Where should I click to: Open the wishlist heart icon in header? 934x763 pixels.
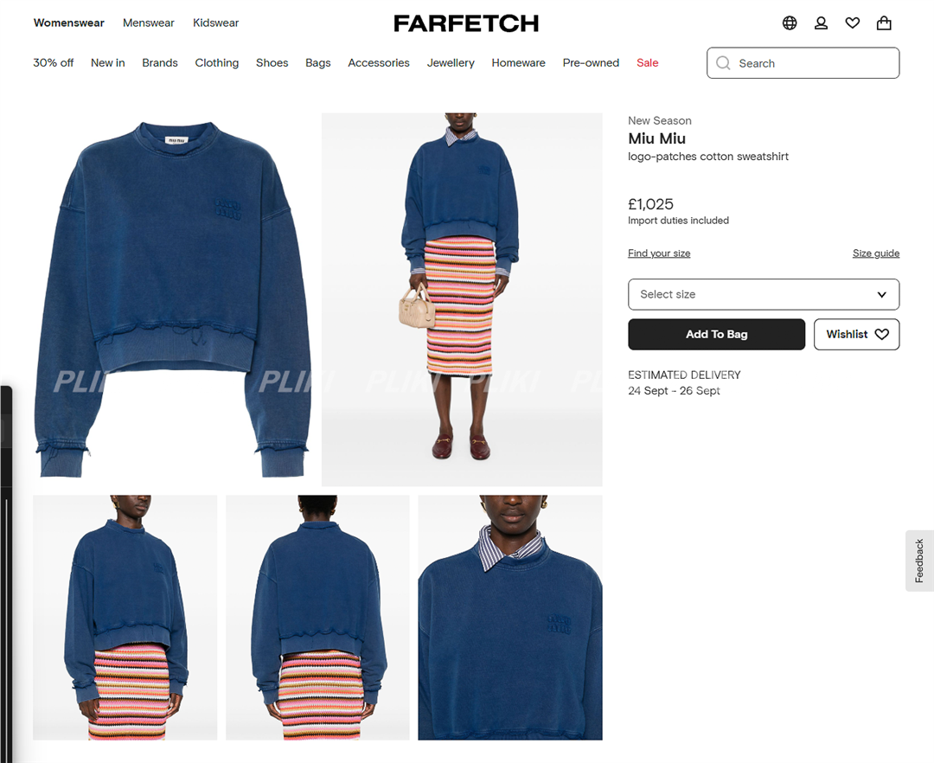tap(853, 23)
